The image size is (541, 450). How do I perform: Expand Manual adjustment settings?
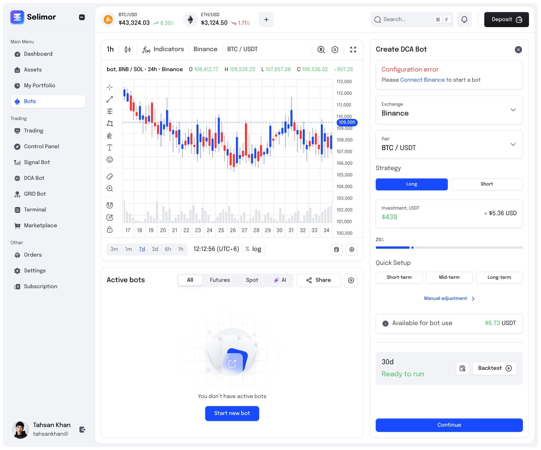[449, 298]
